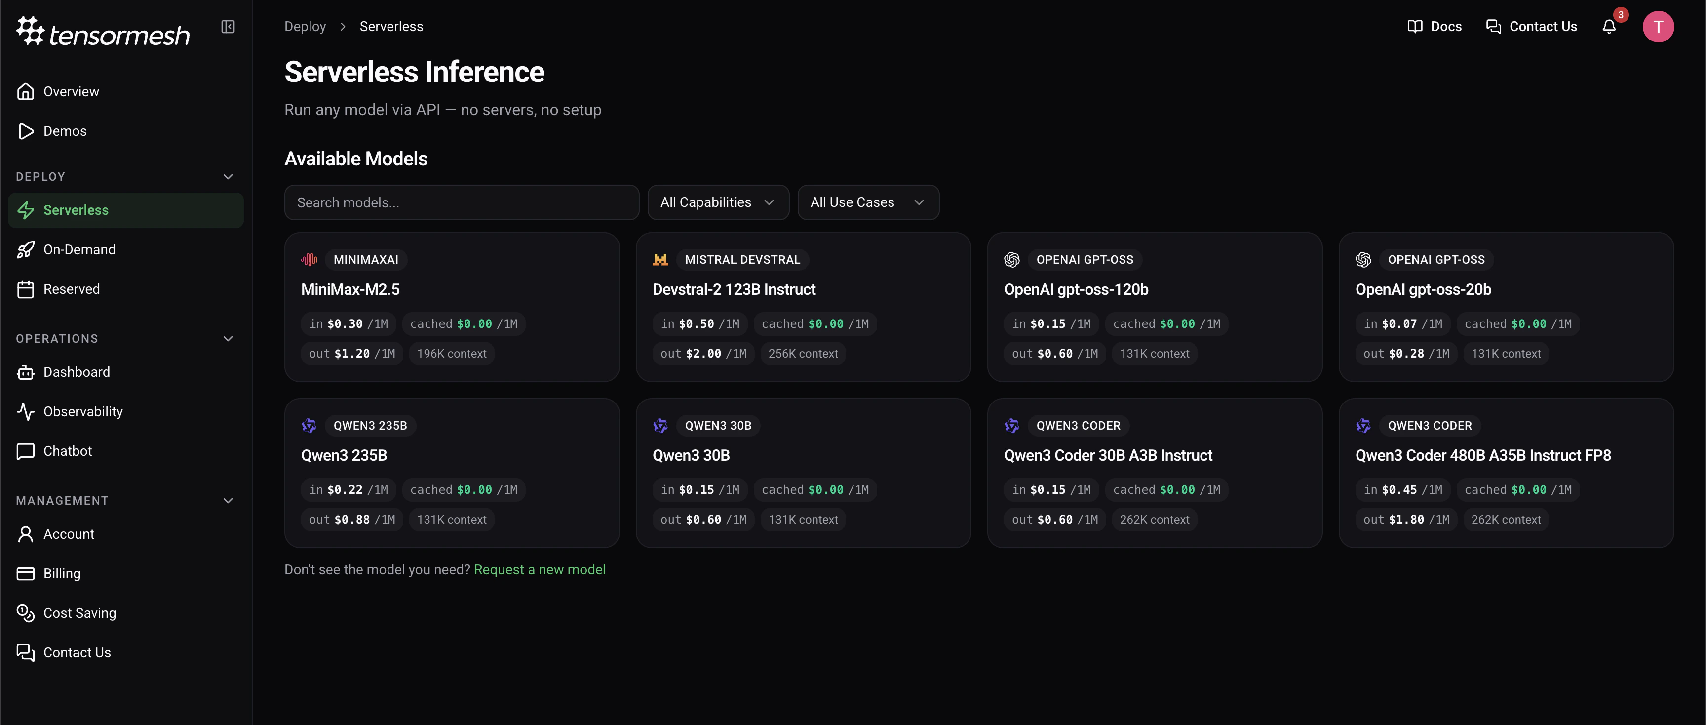The image size is (1706, 725).
Task: Click the MINIMAXAI tag badge
Action: (366, 260)
